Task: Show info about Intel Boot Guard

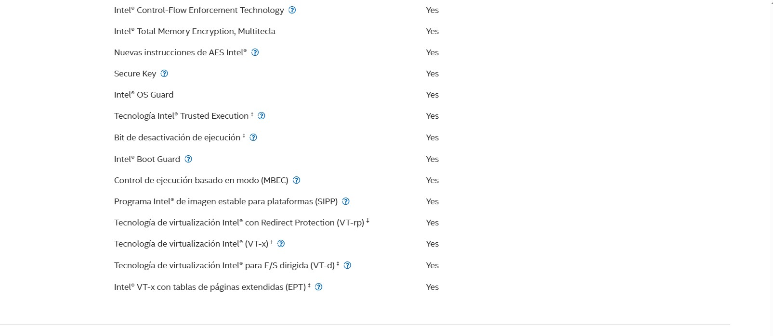Action: coord(188,159)
